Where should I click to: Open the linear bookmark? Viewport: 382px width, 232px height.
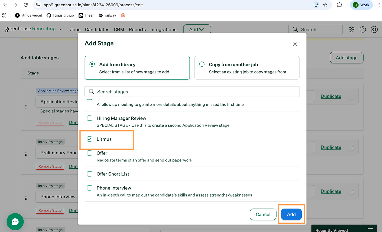(x=86, y=15)
